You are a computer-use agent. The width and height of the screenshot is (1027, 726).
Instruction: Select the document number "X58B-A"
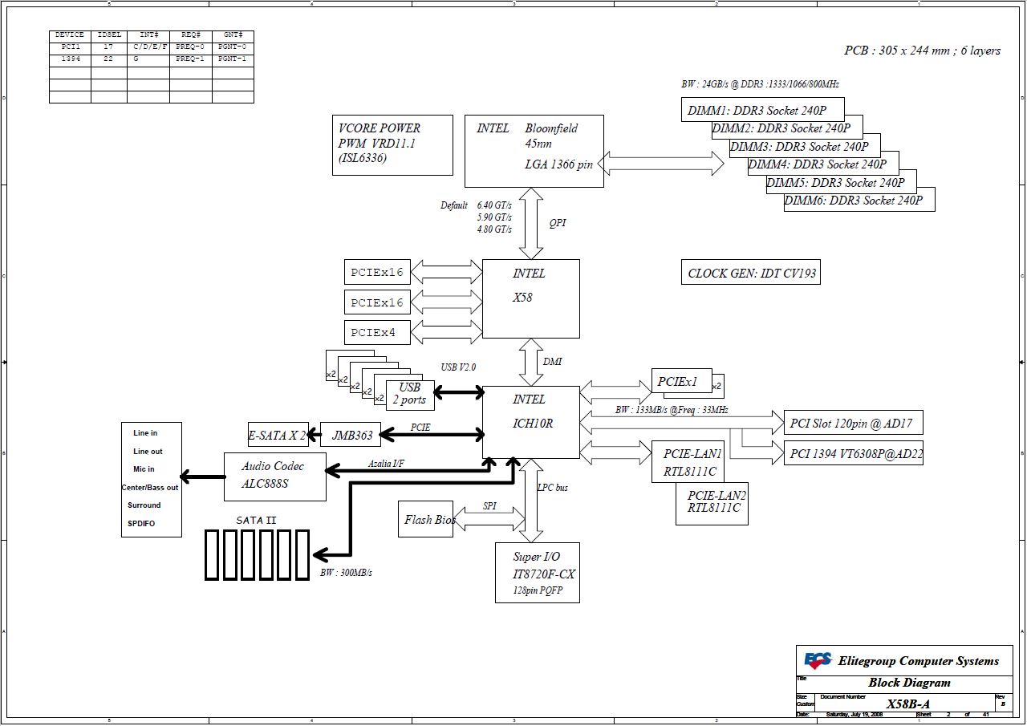click(908, 704)
